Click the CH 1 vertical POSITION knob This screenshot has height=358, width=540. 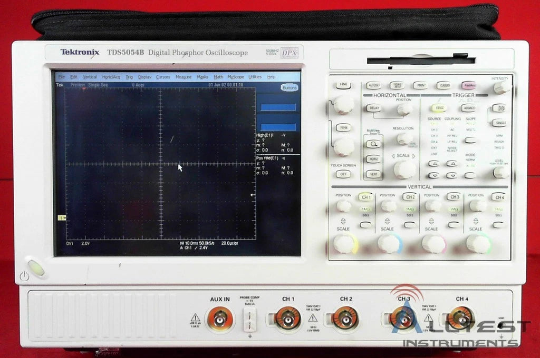click(344, 206)
